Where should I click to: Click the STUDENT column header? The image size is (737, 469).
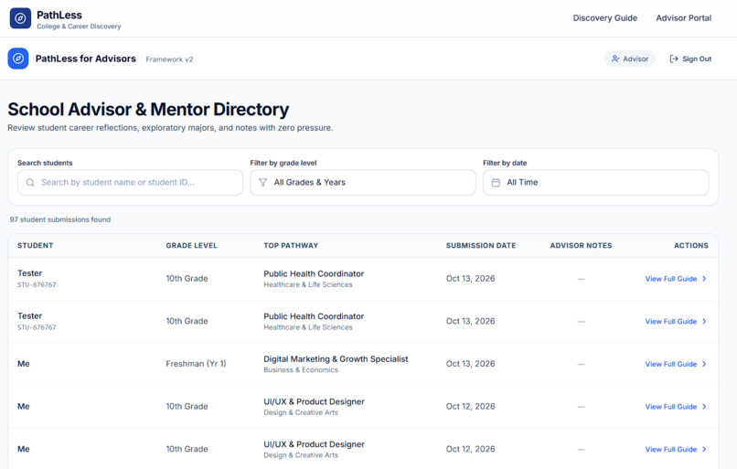[x=36, y=245]
